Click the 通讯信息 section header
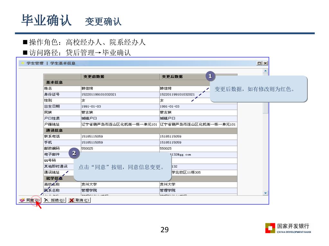Viewport: 329px width, 246px height. tap(54, 130)
